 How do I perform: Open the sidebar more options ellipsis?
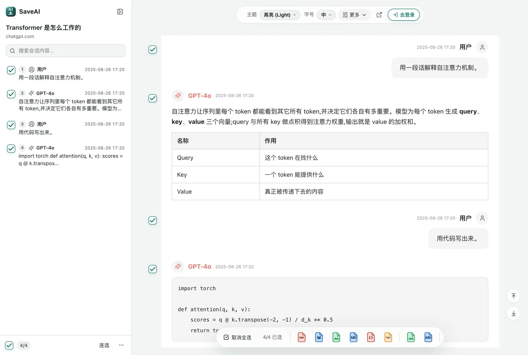(x=121, y=345)
